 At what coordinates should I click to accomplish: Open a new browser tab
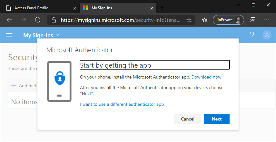[x=162, y=8]
